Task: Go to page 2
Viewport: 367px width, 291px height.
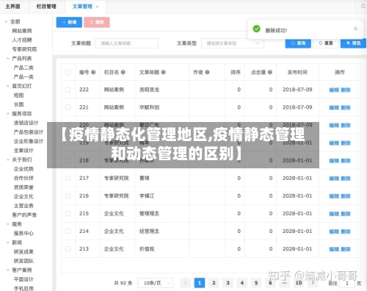Action: (x=214, y=283)
